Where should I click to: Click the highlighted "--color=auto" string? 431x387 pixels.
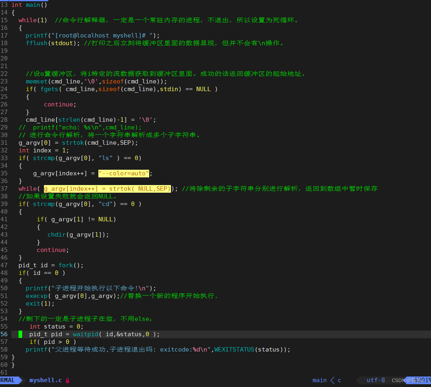124,173
